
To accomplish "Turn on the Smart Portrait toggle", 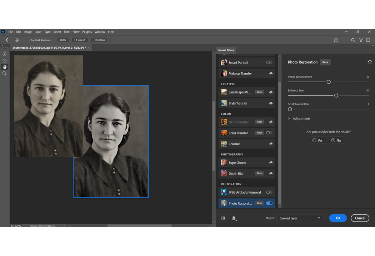I will coord(269,62).
